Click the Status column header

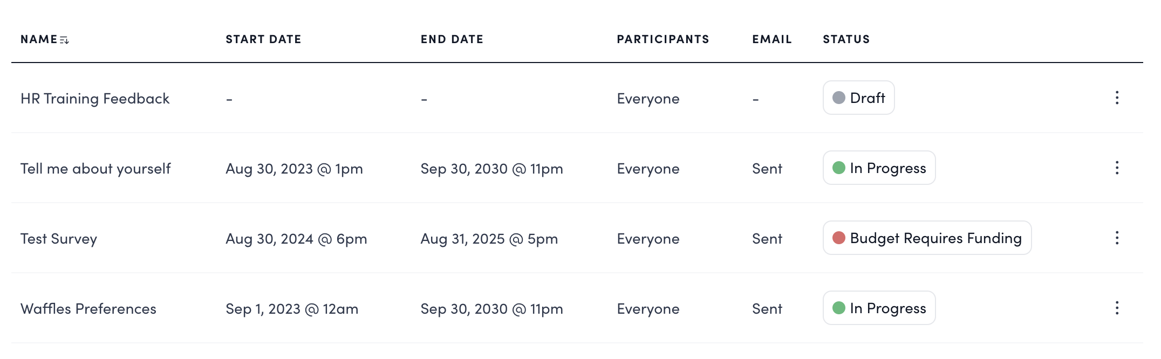pos(846,39)
